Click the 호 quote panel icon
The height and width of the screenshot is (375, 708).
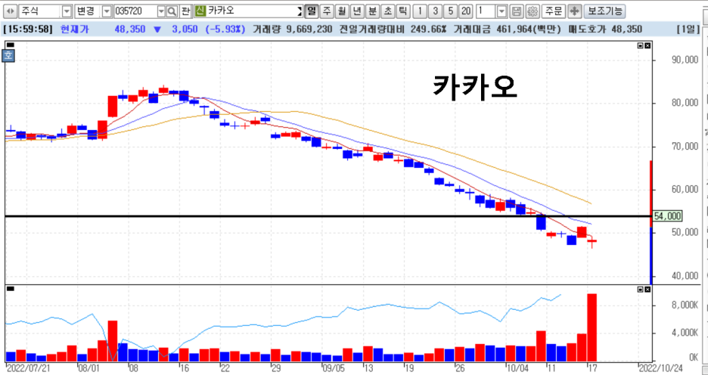9,55
